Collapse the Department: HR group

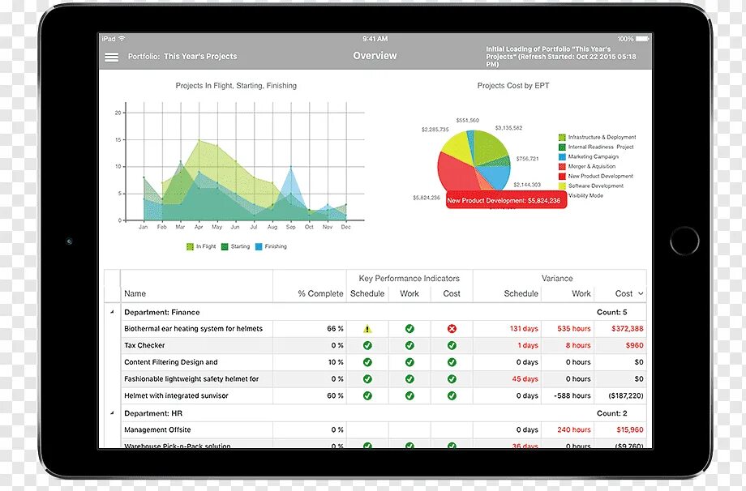pyautogui.click(x=112, y=413)
